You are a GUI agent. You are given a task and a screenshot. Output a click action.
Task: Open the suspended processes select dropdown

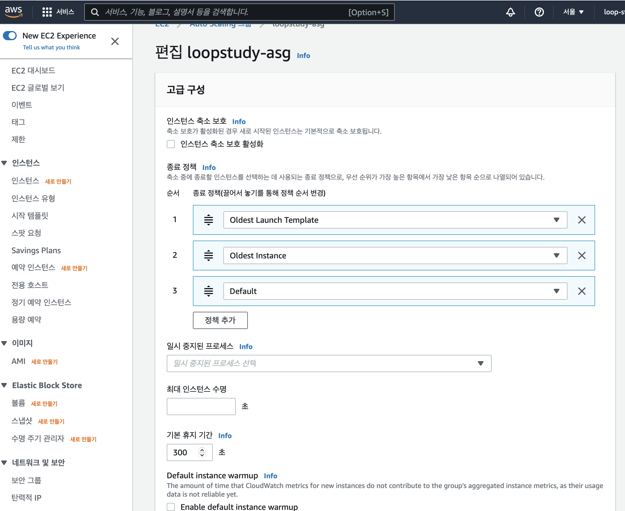click(329, 363)
